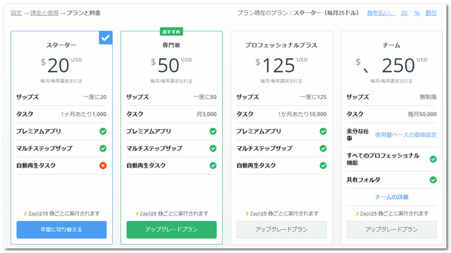The height and width of the screenshot is (253, 451).
Task: Click 無制限 Zaps value in チーム
Action: [428, 97]
